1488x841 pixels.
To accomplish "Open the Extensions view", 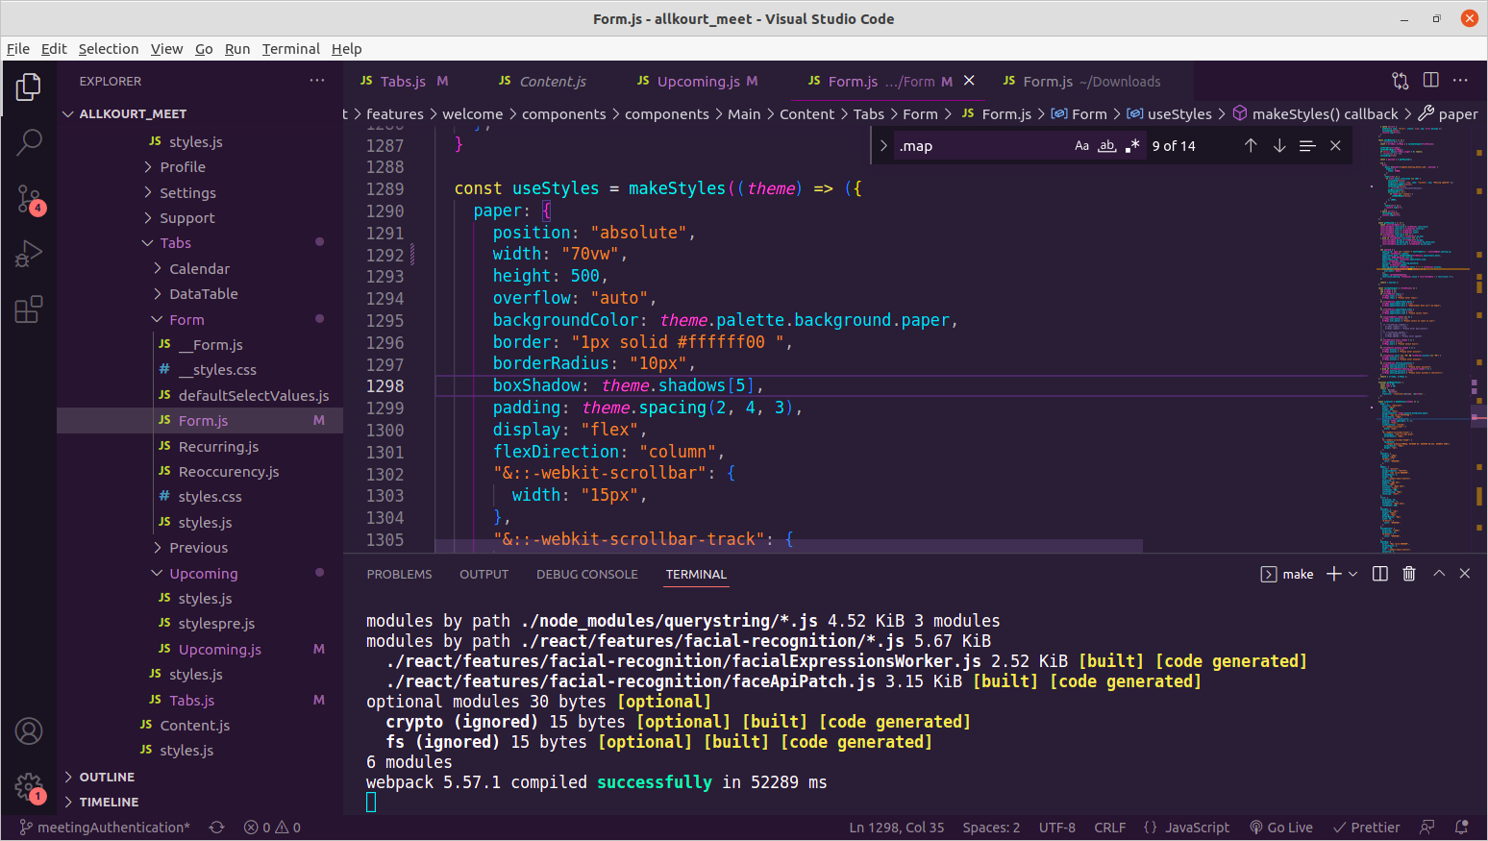I will [29, 309].
